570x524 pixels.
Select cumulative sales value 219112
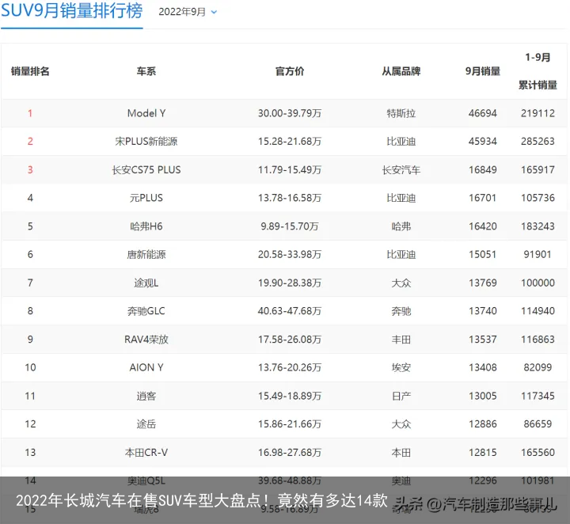(538, 113)
